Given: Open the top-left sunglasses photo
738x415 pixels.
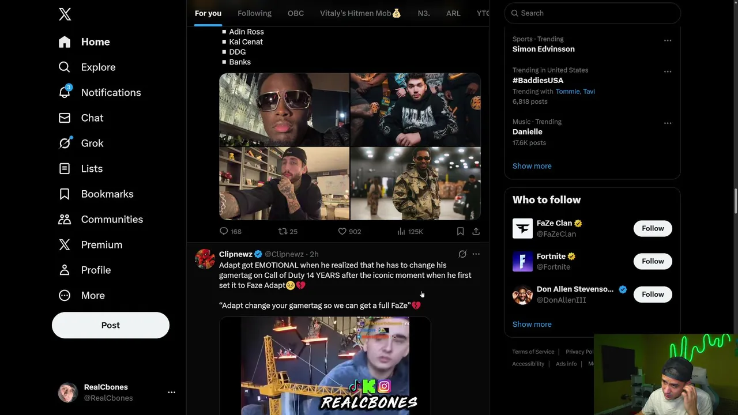Looking at the screenshot, I should pyautogui.click(x=284, y=110).
